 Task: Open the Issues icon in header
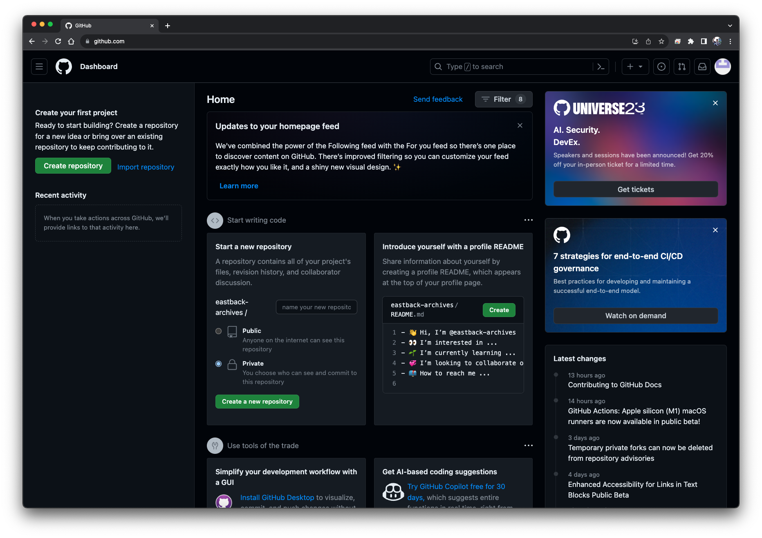pos(661,67)
